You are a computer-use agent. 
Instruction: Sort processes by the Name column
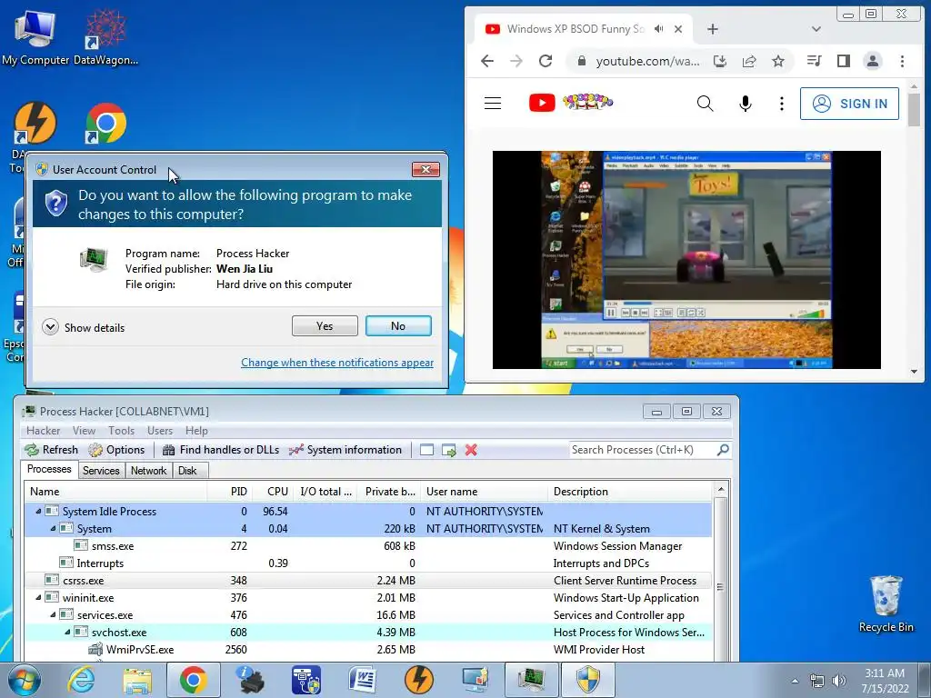115,492
